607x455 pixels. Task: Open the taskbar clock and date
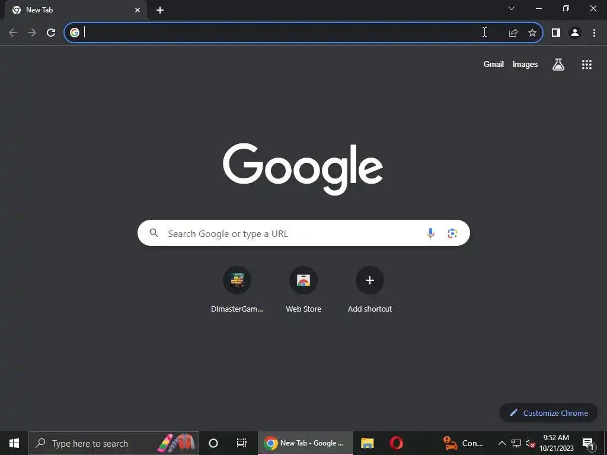point(556,443)
